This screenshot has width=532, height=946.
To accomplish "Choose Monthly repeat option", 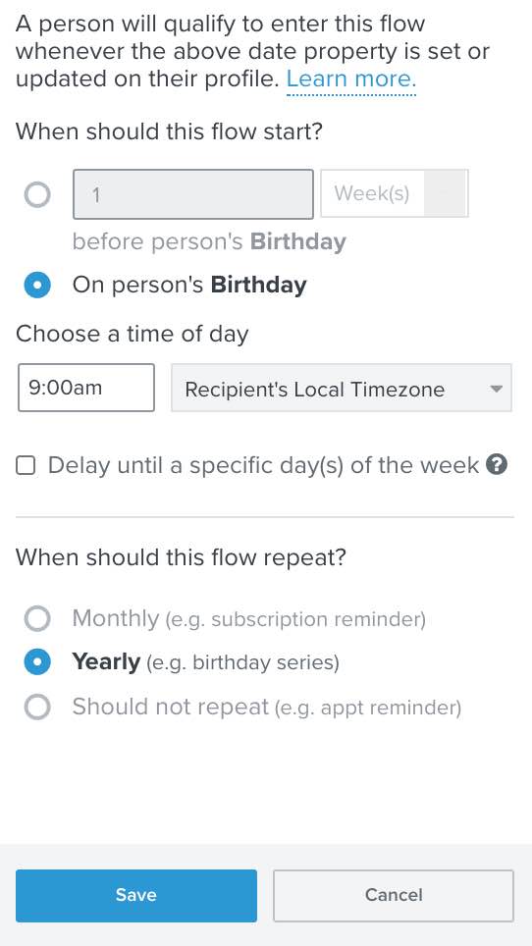I will tap(37, 618).
